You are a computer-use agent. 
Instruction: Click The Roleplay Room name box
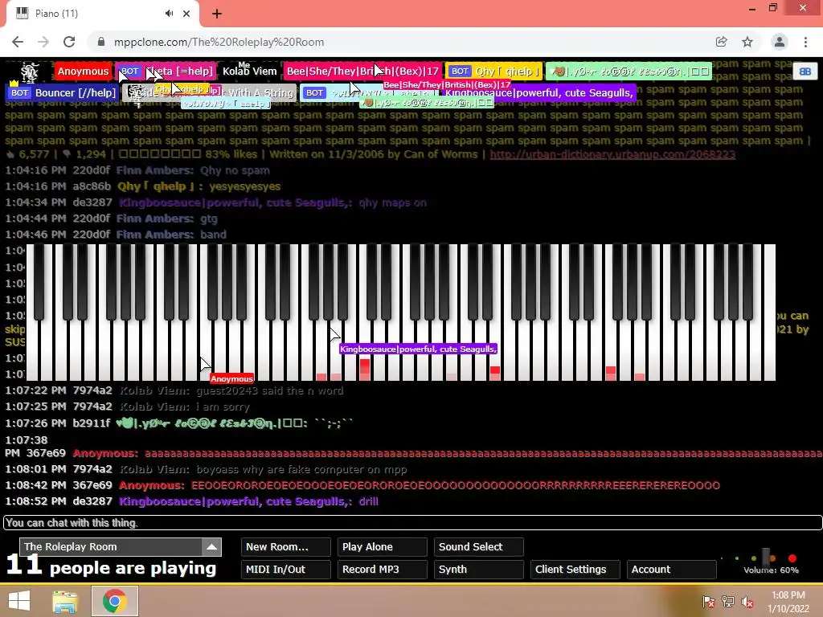point(111,546)
